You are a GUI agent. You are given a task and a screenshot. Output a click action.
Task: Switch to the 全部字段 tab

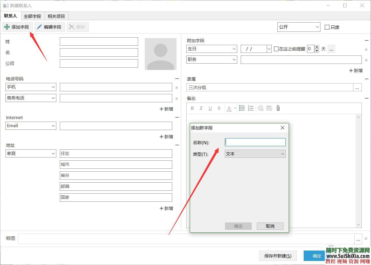(32, 16)
